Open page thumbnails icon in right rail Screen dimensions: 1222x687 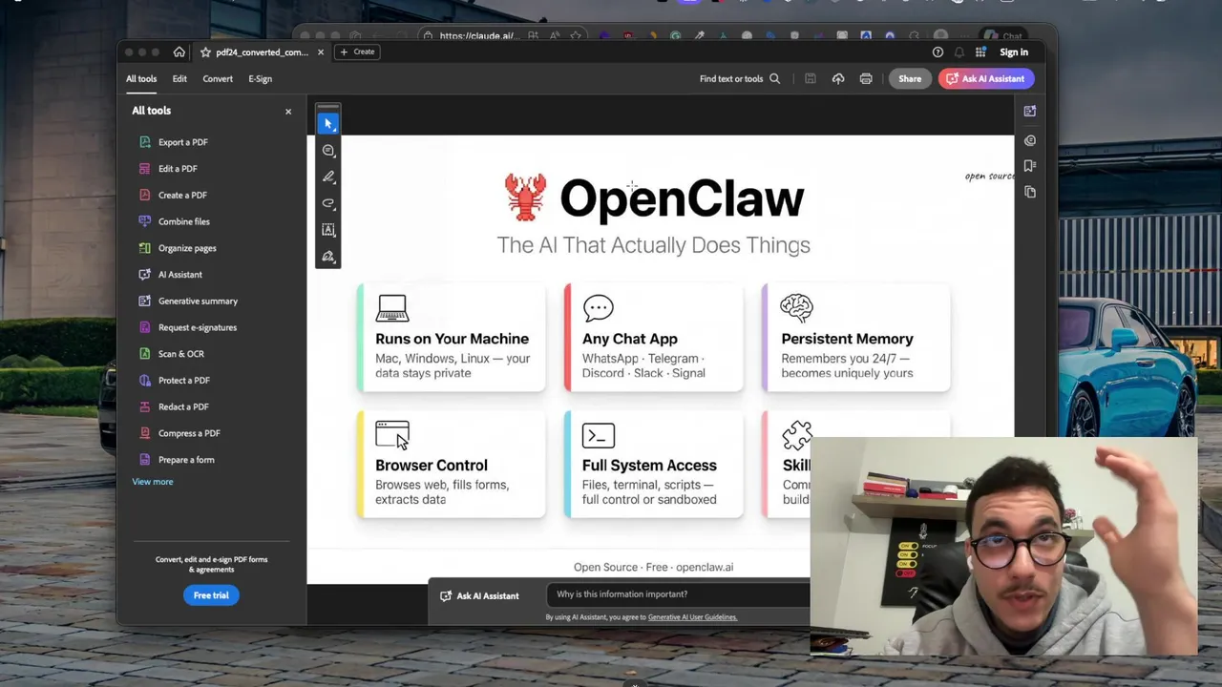click(1029, 193)
